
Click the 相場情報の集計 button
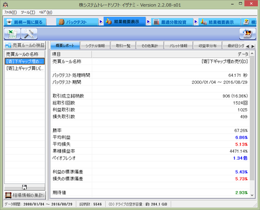tap(25, 195)
